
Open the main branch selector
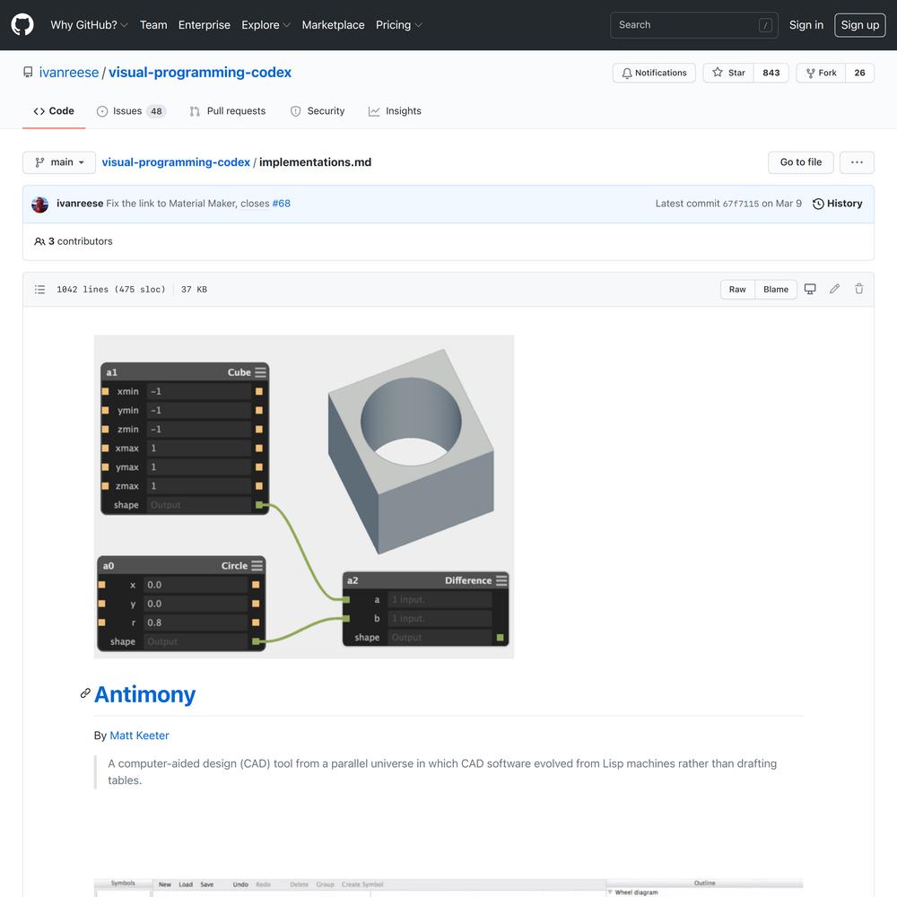[59, 162]
